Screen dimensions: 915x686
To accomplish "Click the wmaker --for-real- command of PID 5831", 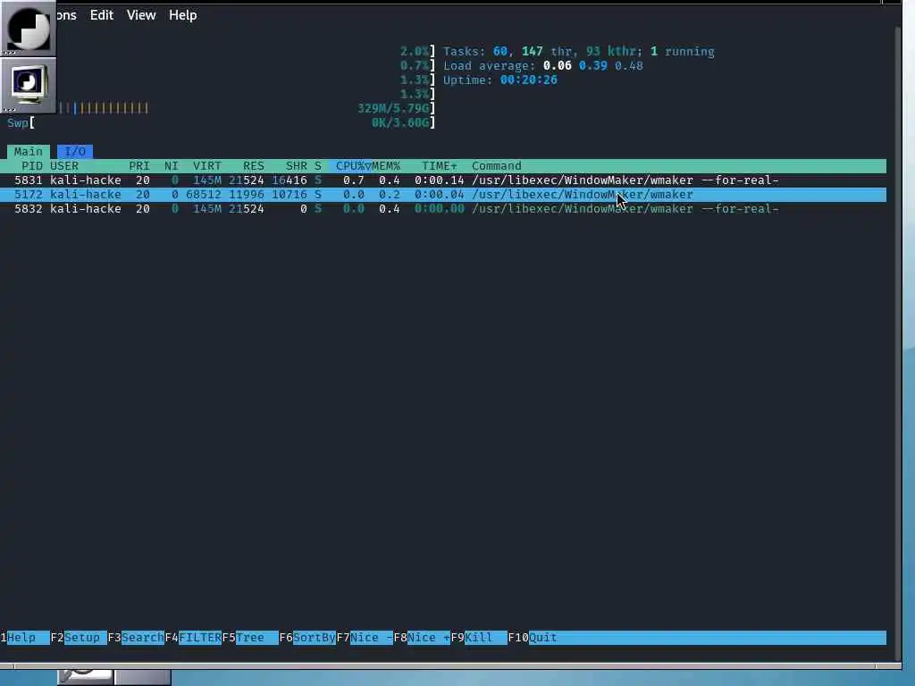I will click(625, 180).
